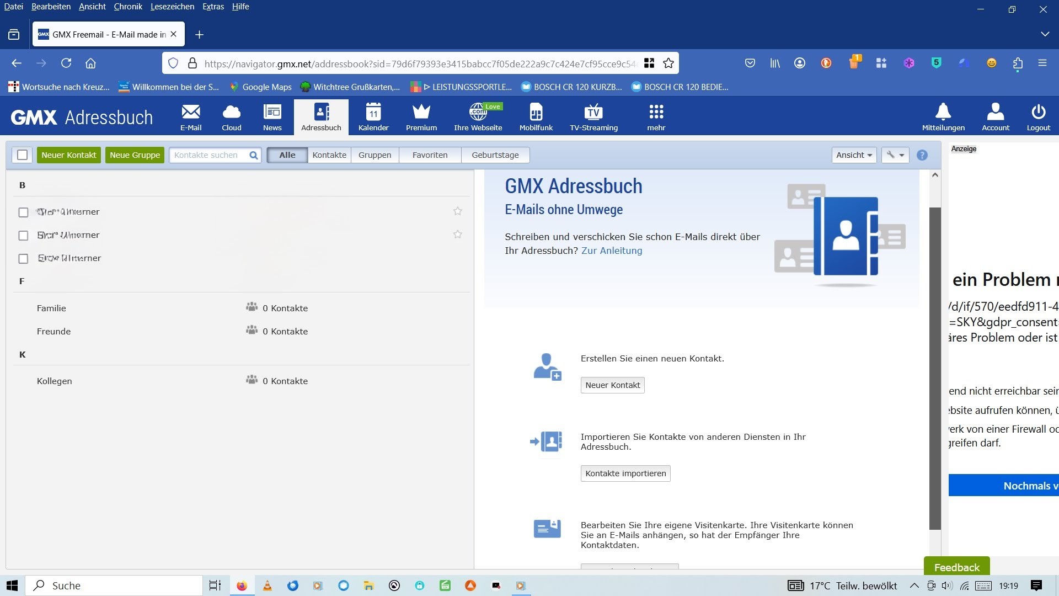1059x596 pixels.
Task: Check the second contact under B
Action: point(23,236)
